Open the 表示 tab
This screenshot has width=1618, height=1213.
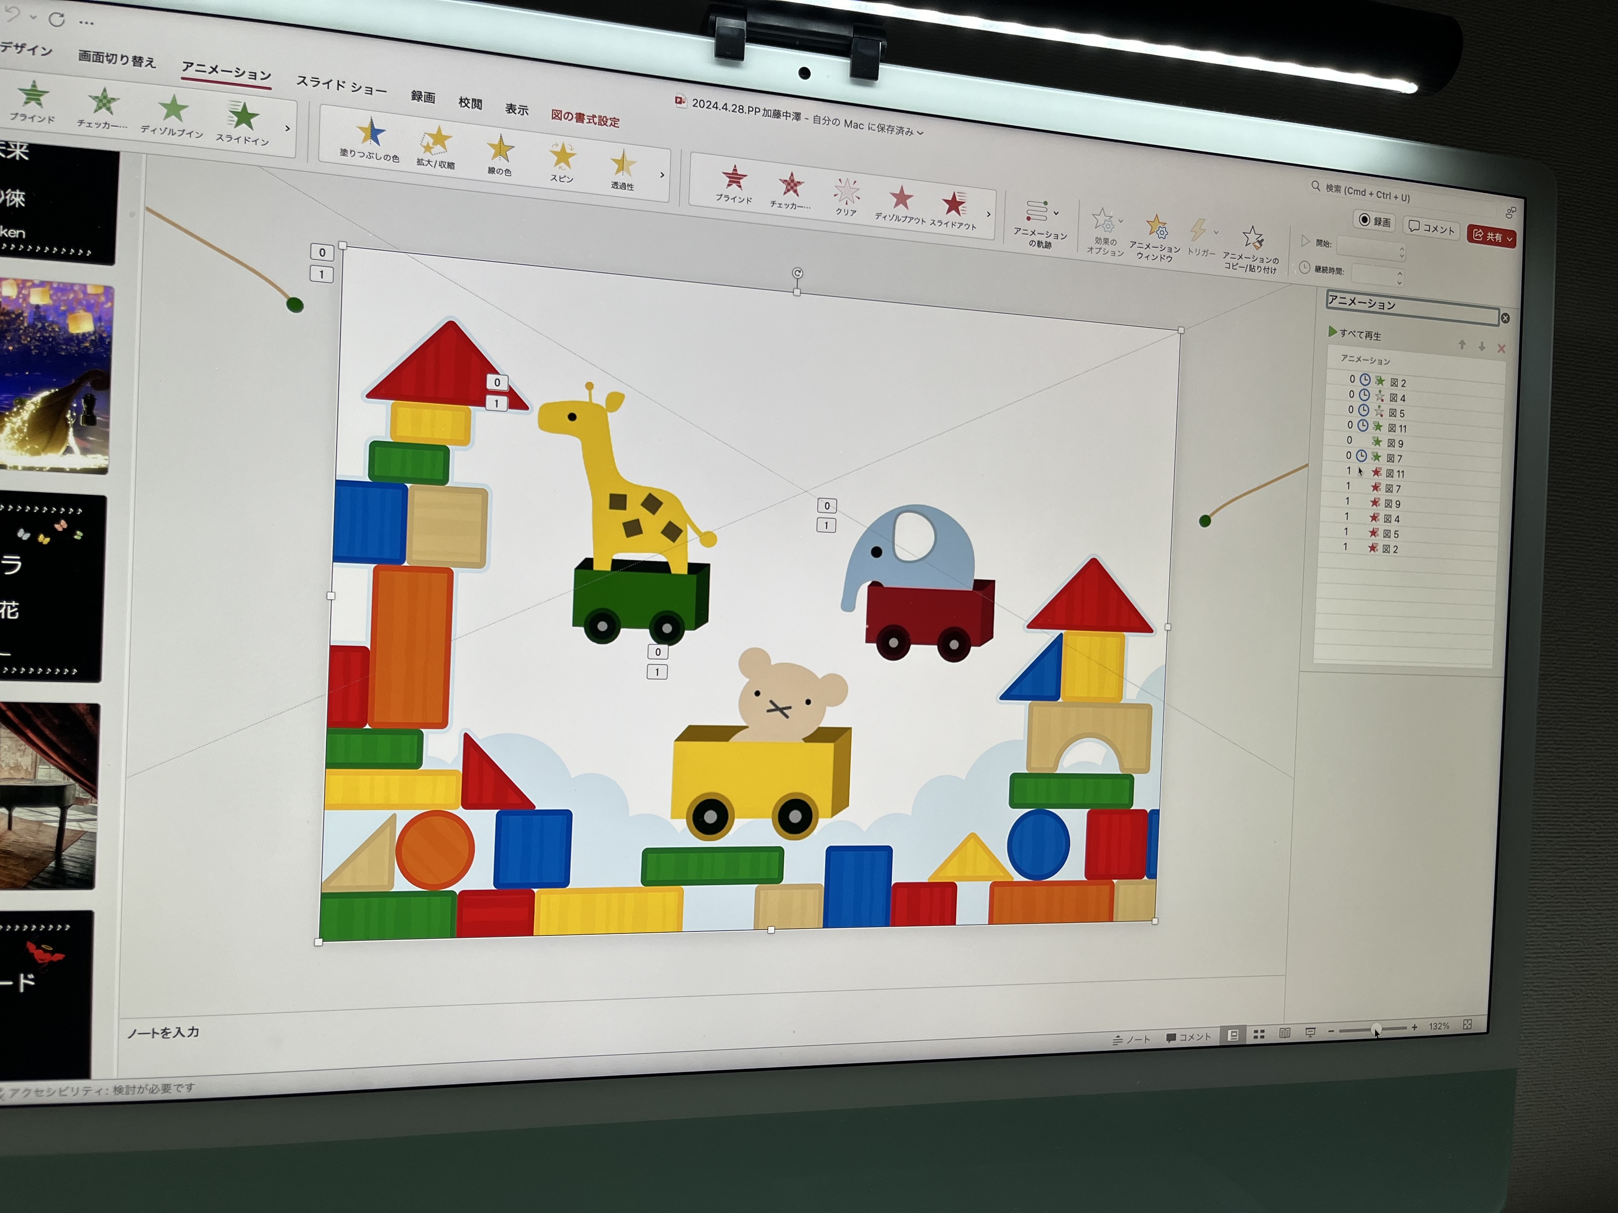[x=516, y=109]
